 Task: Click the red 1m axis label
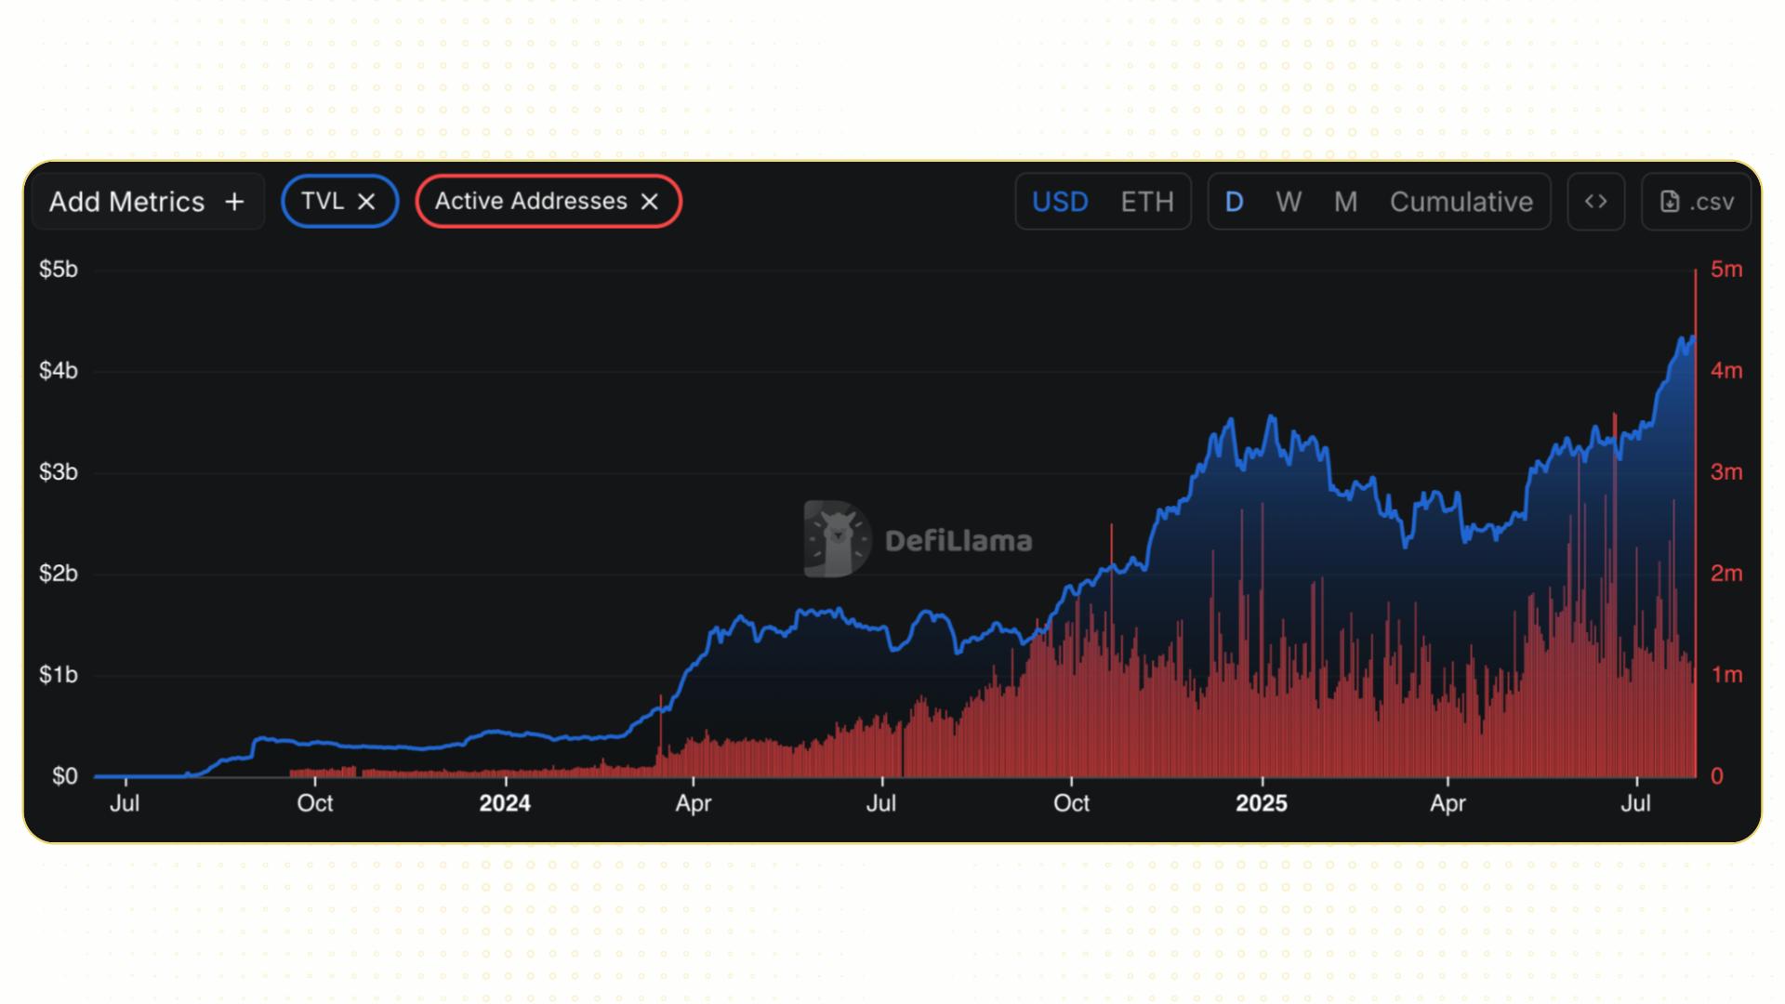(1726, 675)
